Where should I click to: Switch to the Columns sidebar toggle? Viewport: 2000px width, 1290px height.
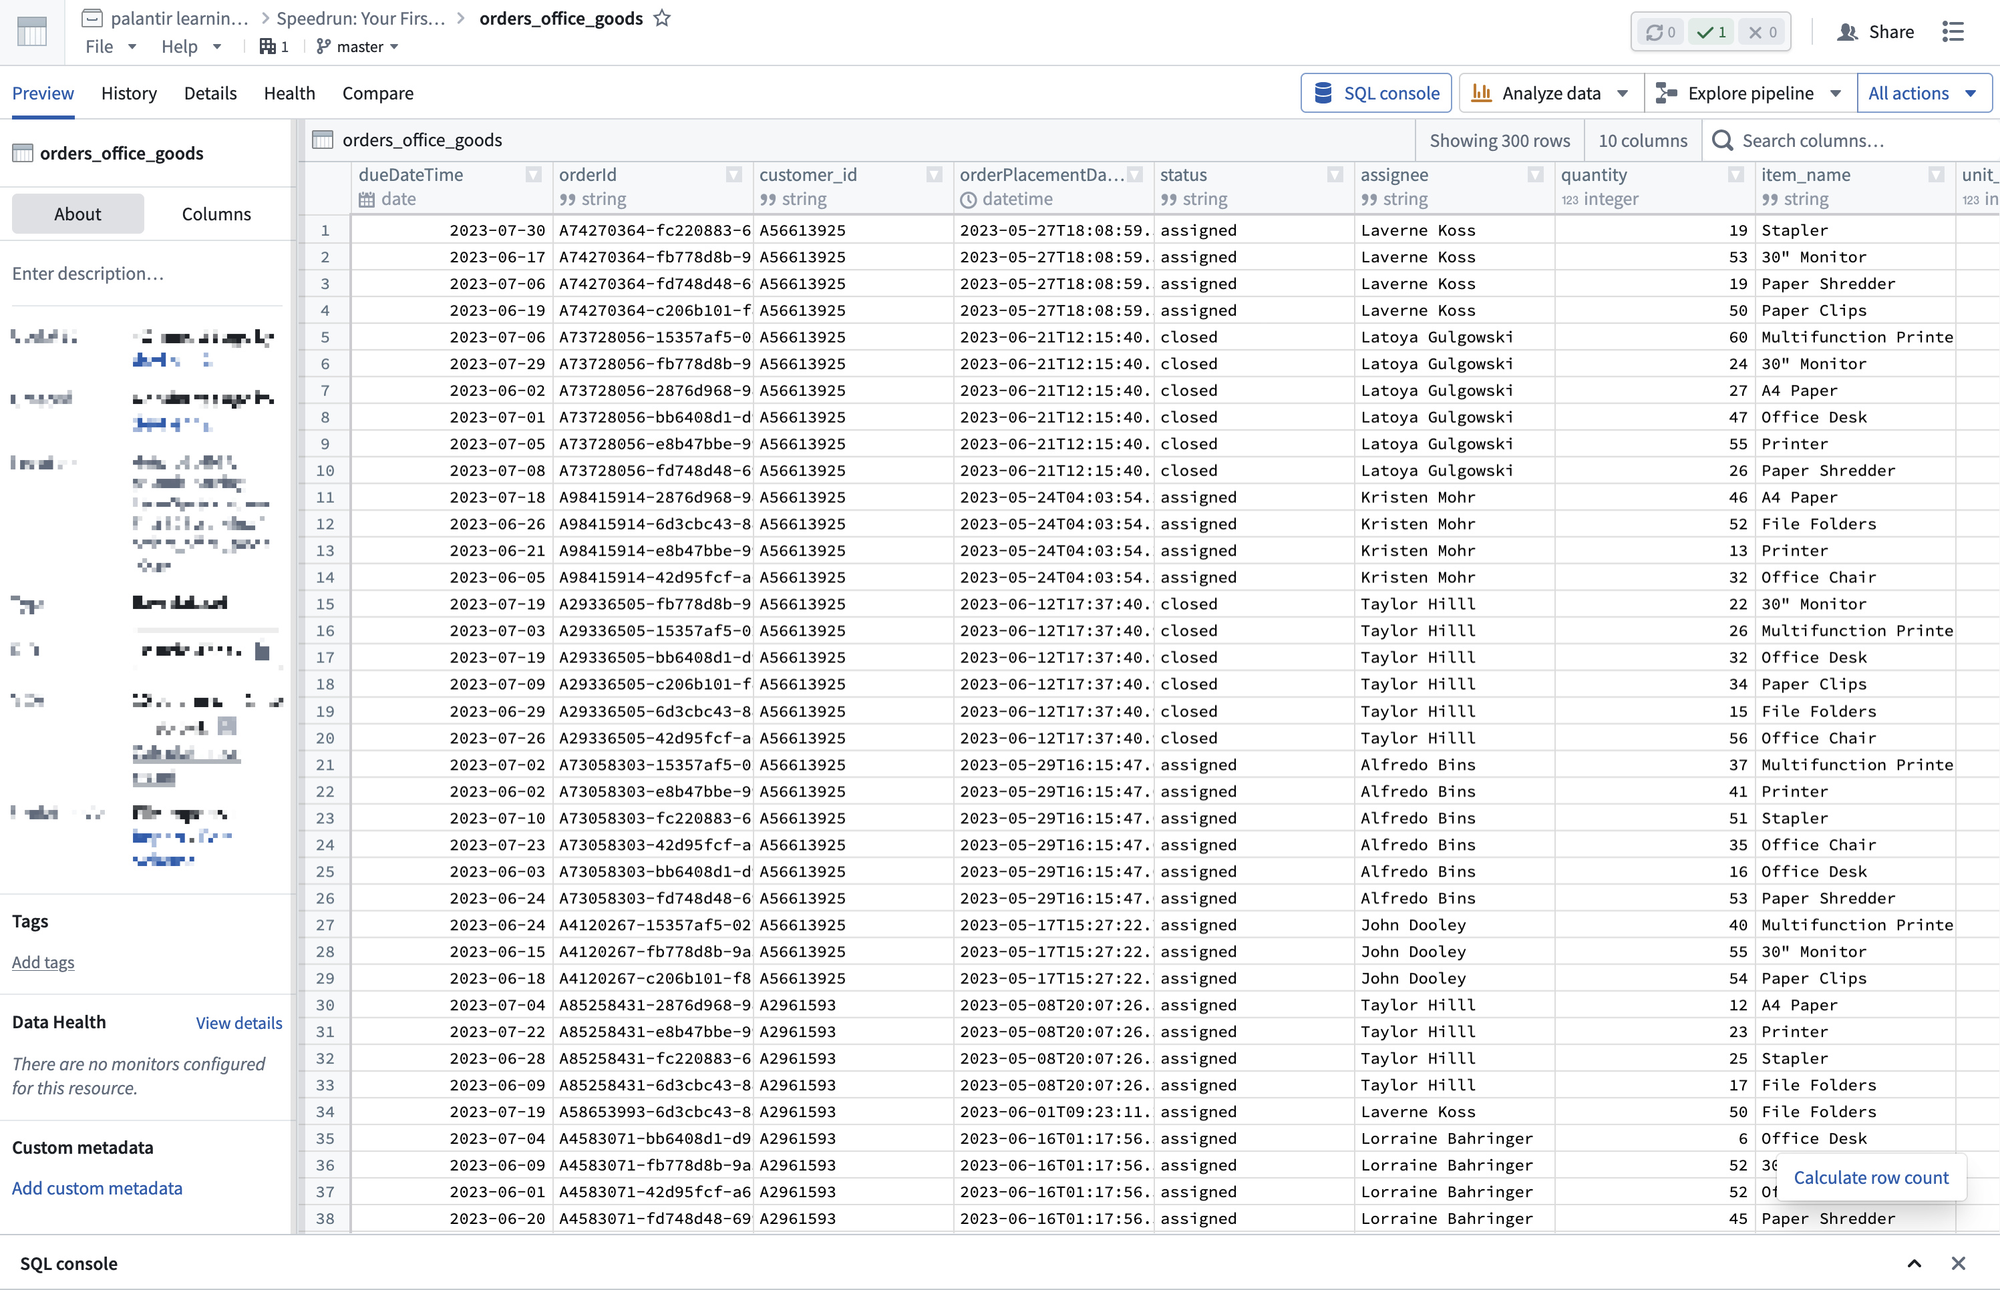[x=216, y=214]
